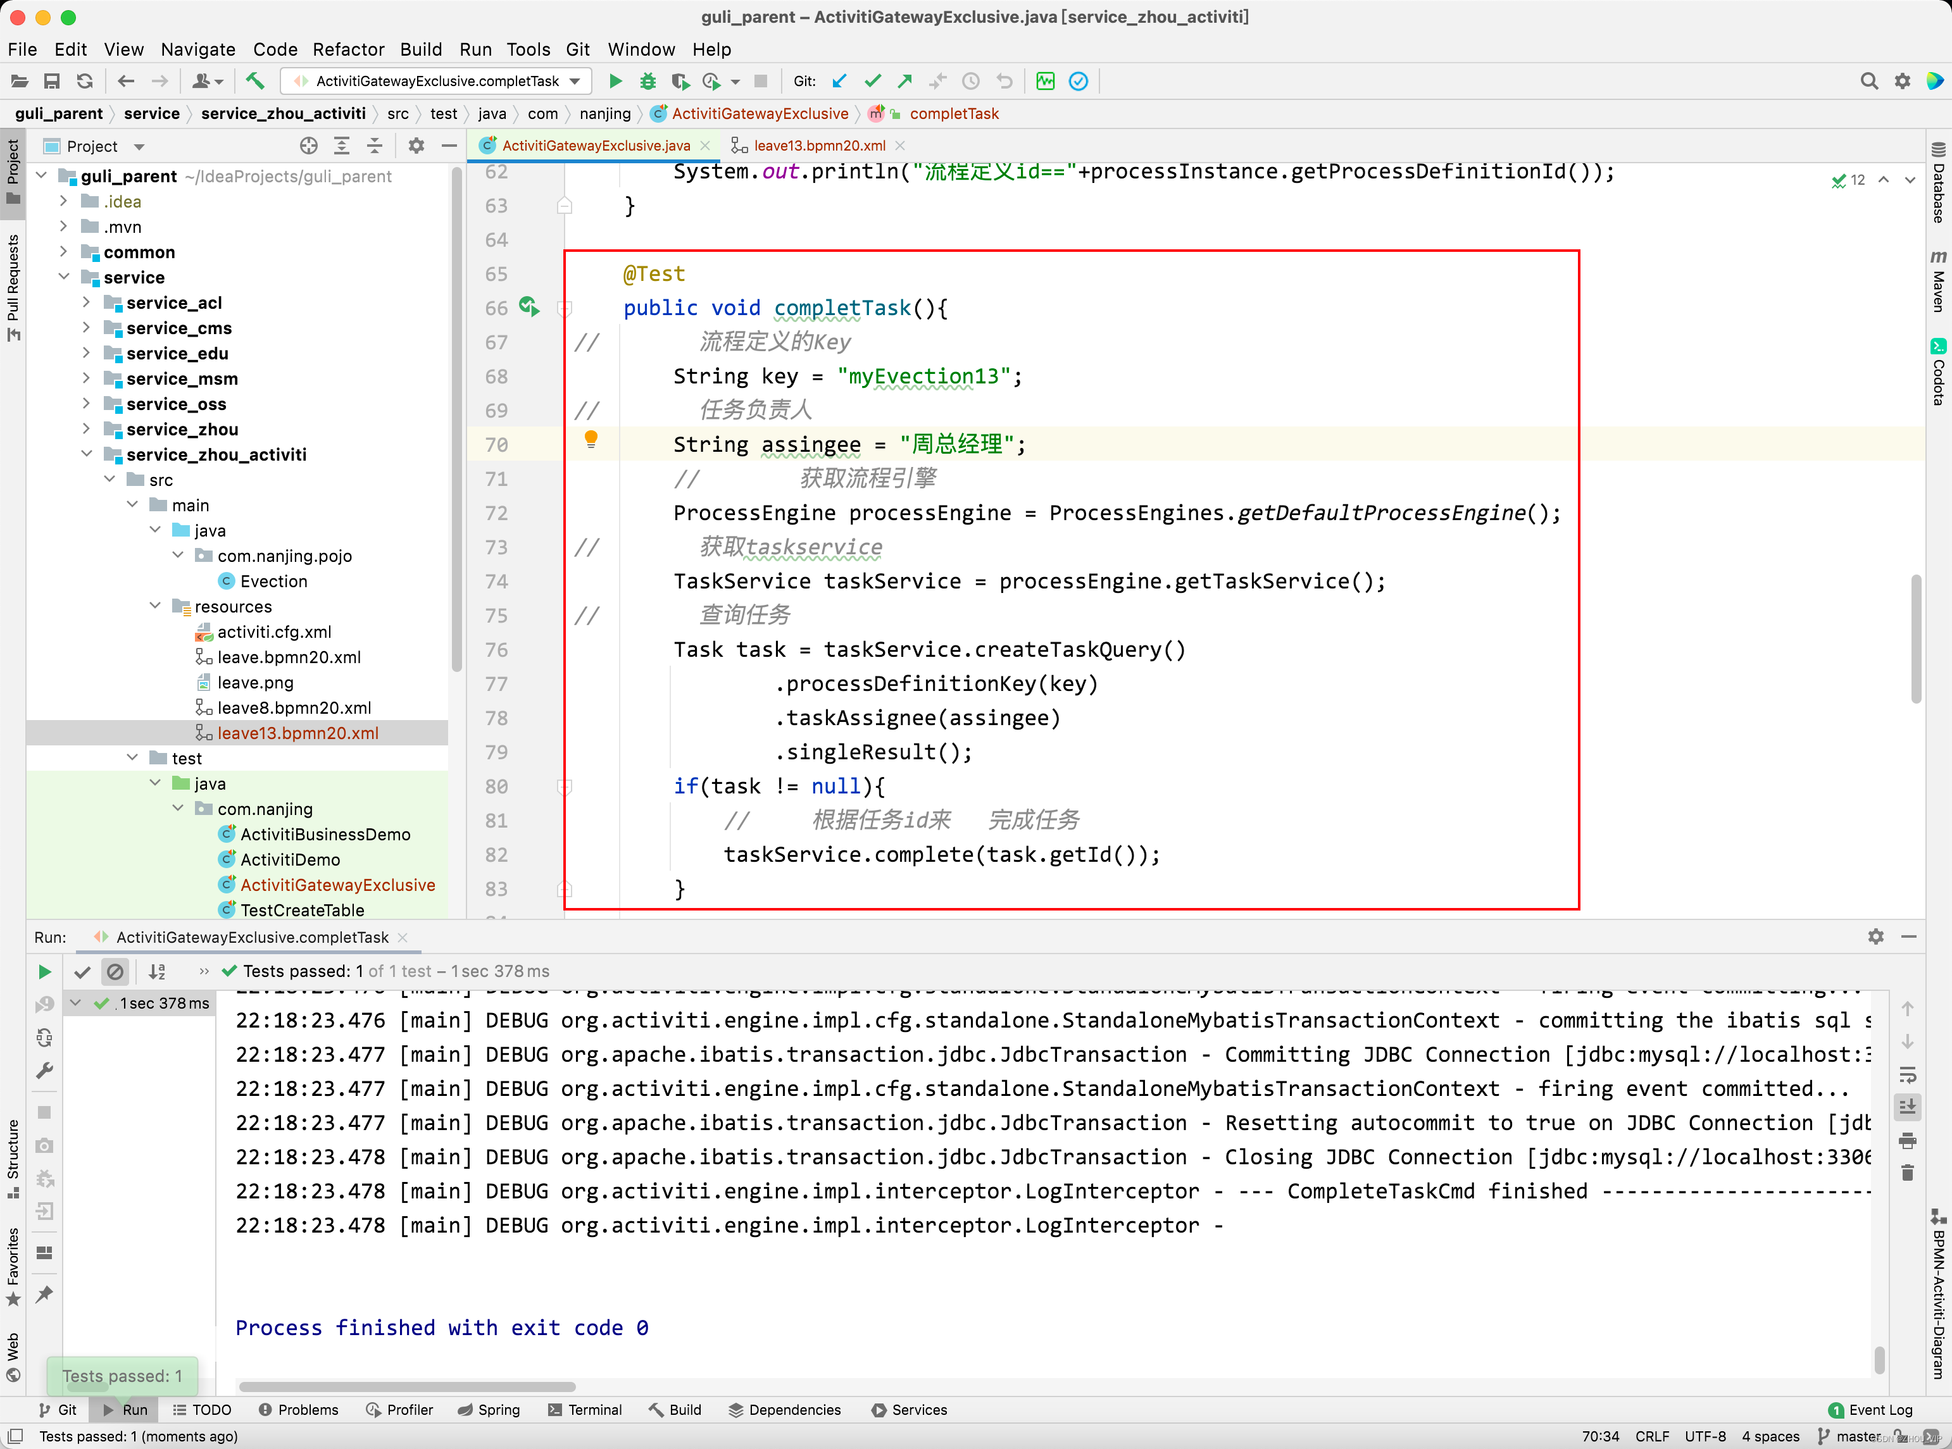Switch to leave13.bpmn20.xml editor tab
The image size is (1952, 1449).
[x=818, y=146]
